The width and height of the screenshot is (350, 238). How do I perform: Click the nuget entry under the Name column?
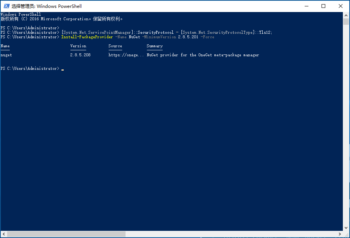tap(6, 55)
